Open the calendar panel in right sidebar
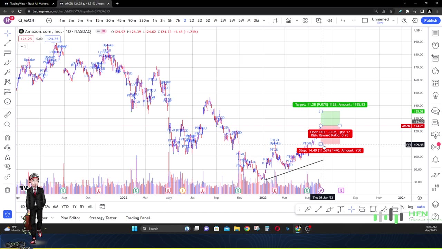This screenshot has width=442, height=249. (435, 83)
